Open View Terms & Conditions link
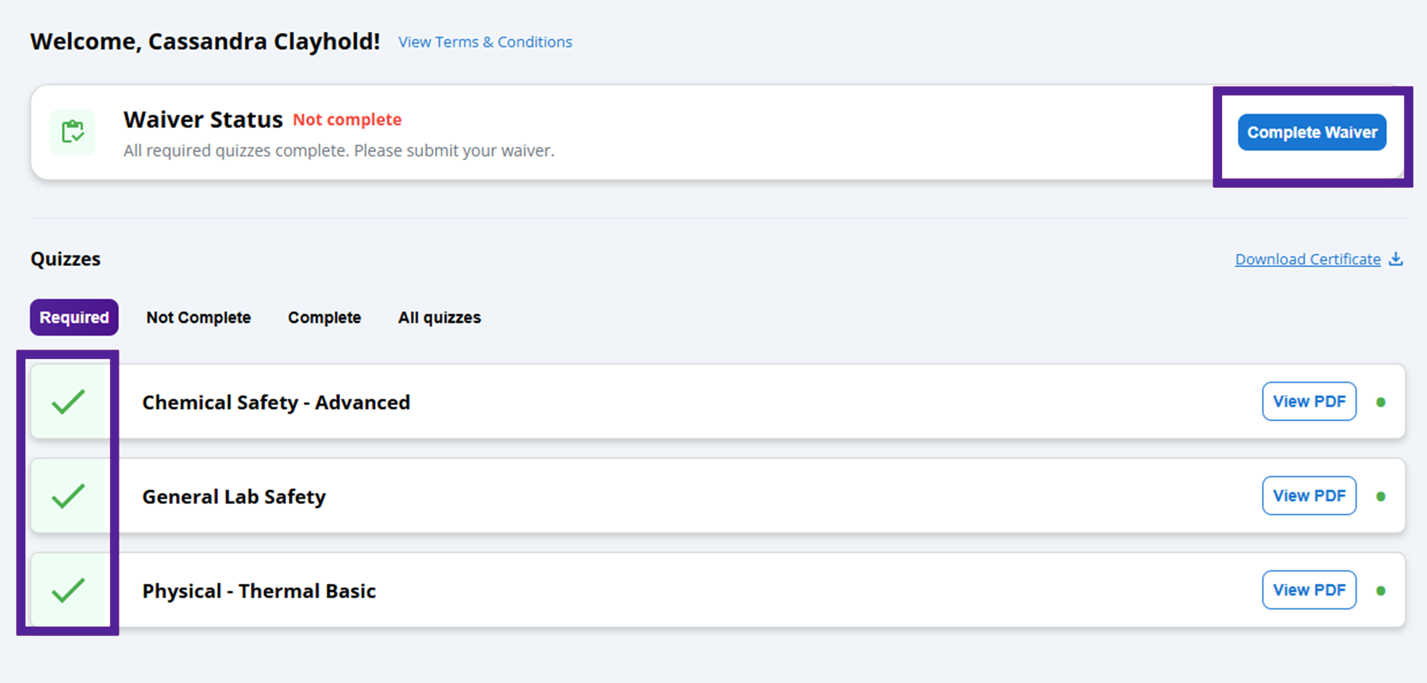Viewport: 1427px width, 683px height. 485,42
